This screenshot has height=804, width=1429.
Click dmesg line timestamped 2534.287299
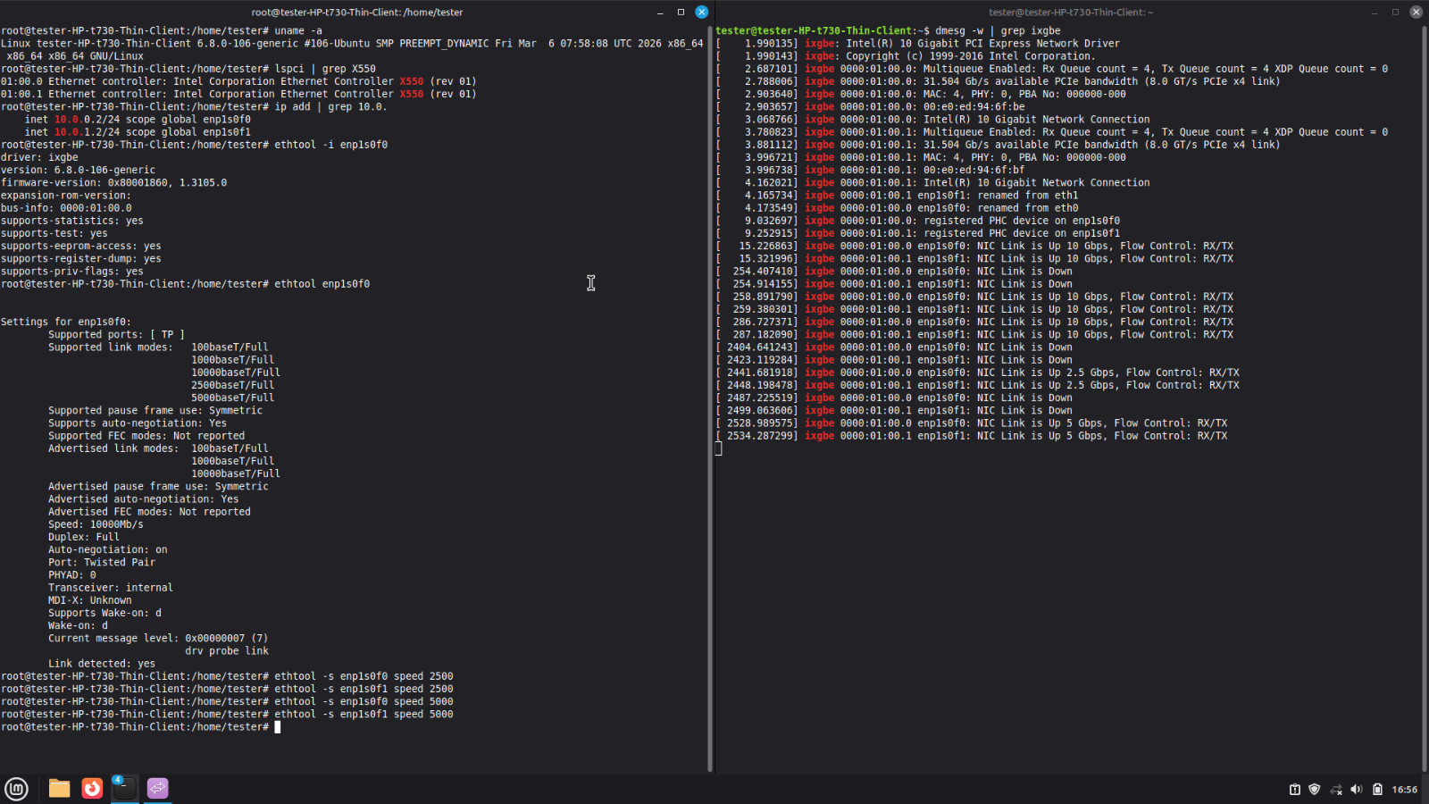[972, 436]
